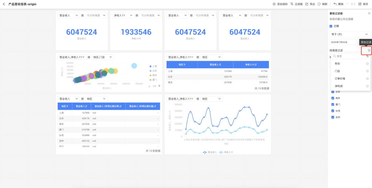The width and height of the screenshot is (372, 188).
Task: Open the 地区,门店 dimension dropdown
Action: (103, 57)
